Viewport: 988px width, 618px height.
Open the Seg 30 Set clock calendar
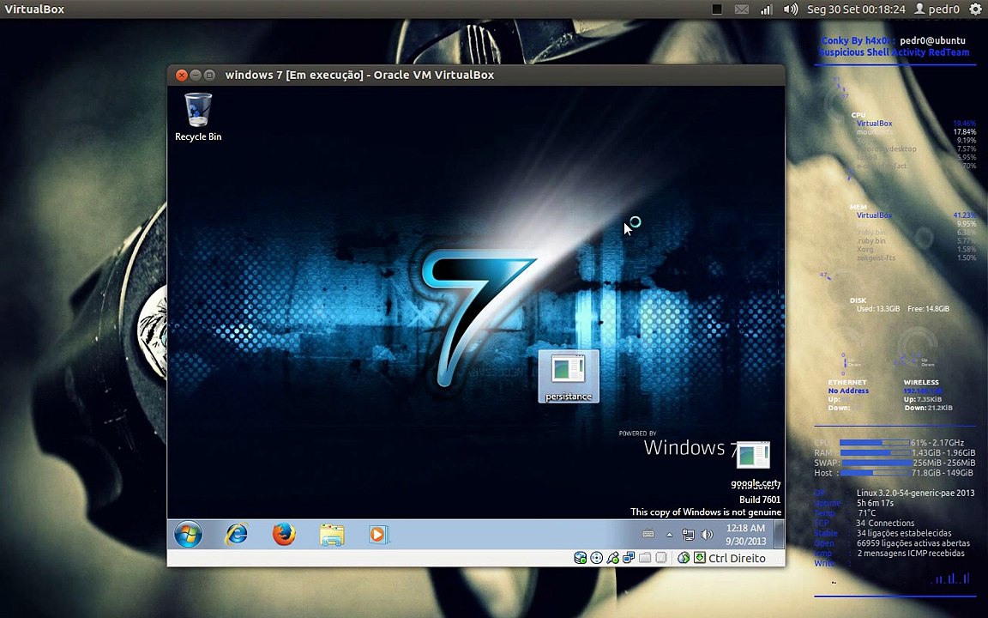point(856,9)
